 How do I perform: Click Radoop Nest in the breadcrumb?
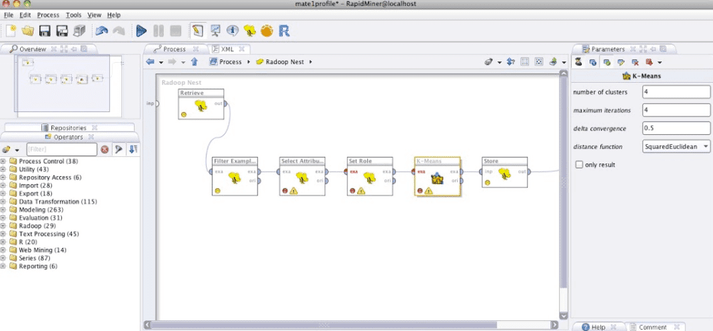pos(284,62)
